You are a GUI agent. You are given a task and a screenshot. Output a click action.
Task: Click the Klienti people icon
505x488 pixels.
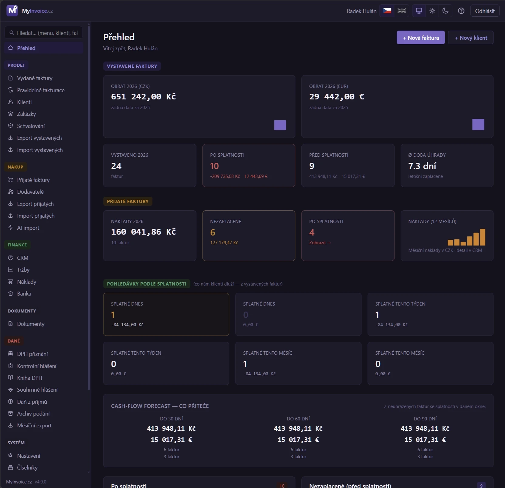(x=11, y=102)
